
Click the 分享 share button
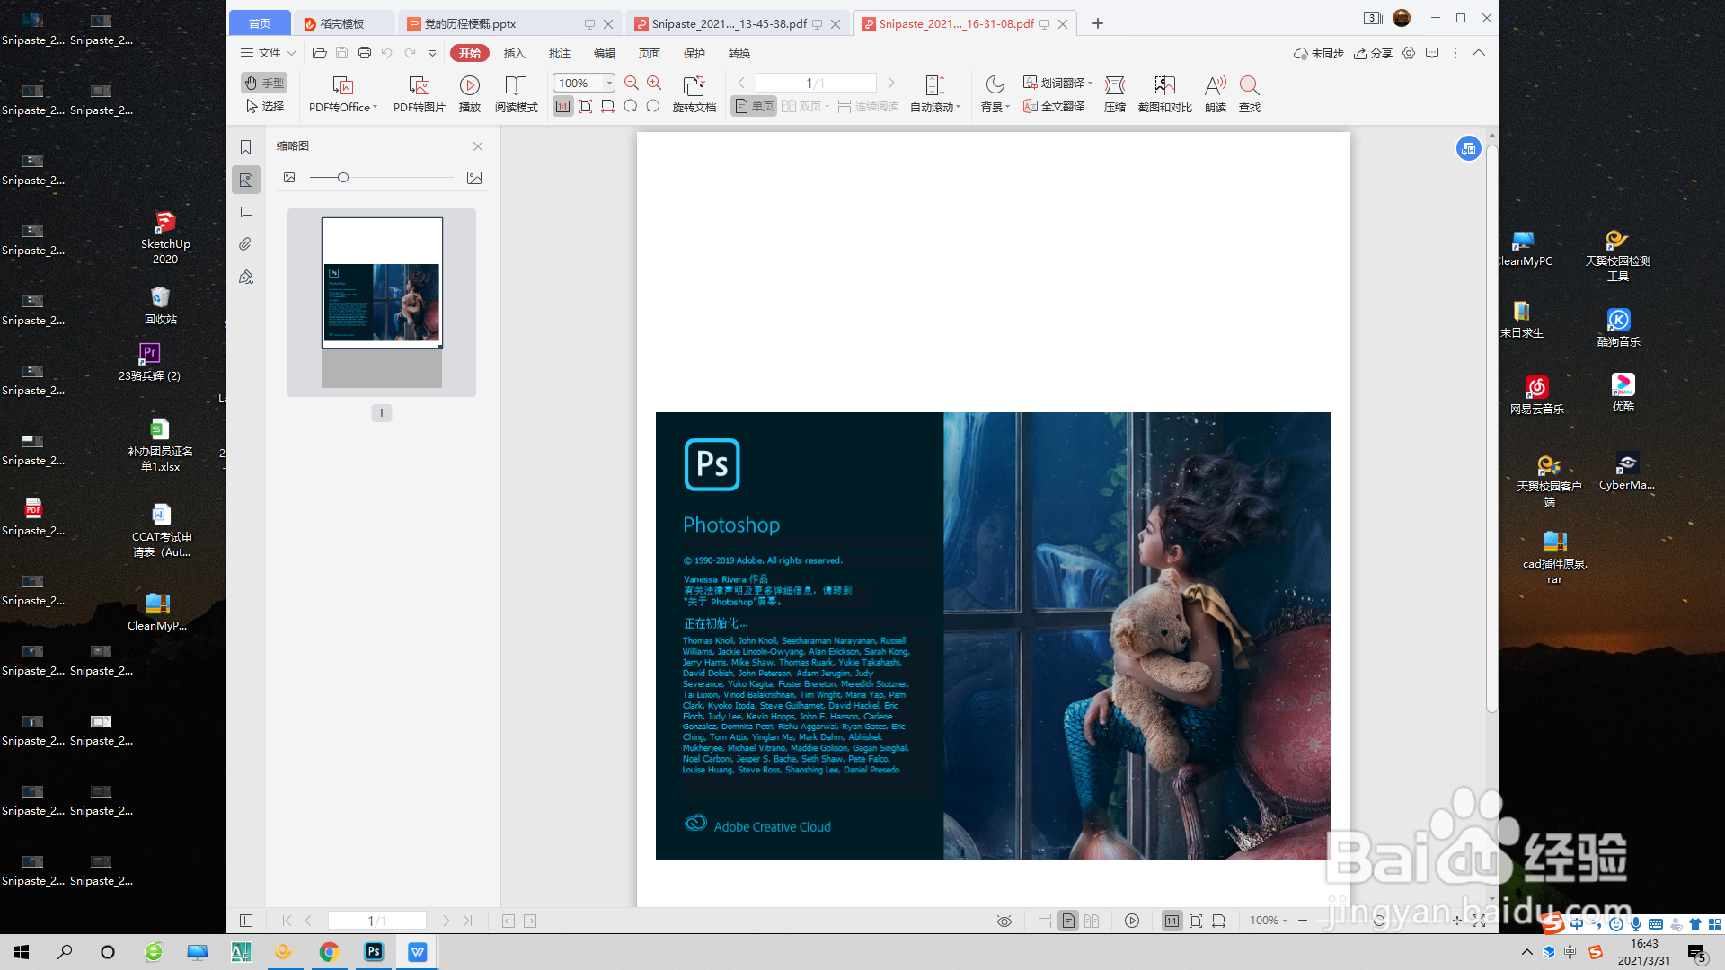(1374, 53)
